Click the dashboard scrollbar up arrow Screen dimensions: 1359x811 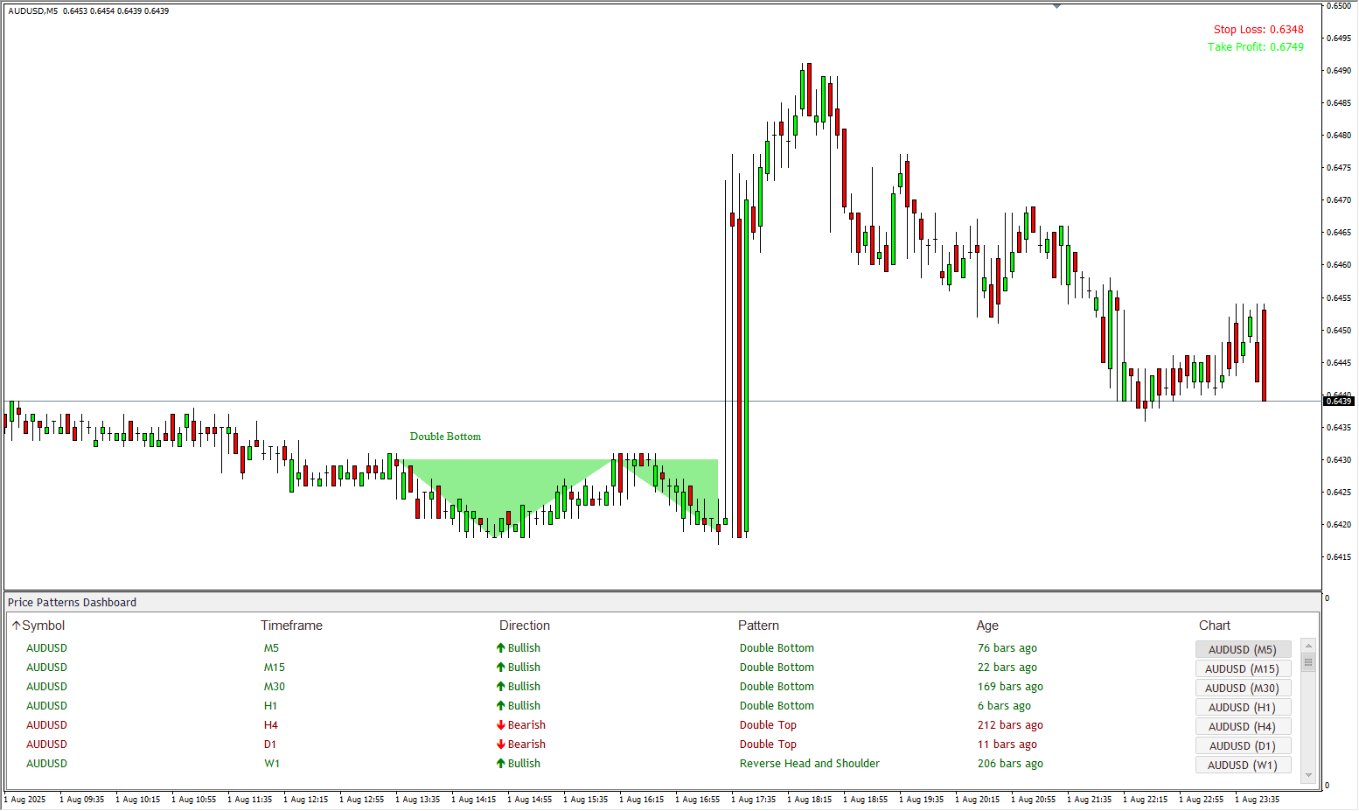click(1308, 647)
